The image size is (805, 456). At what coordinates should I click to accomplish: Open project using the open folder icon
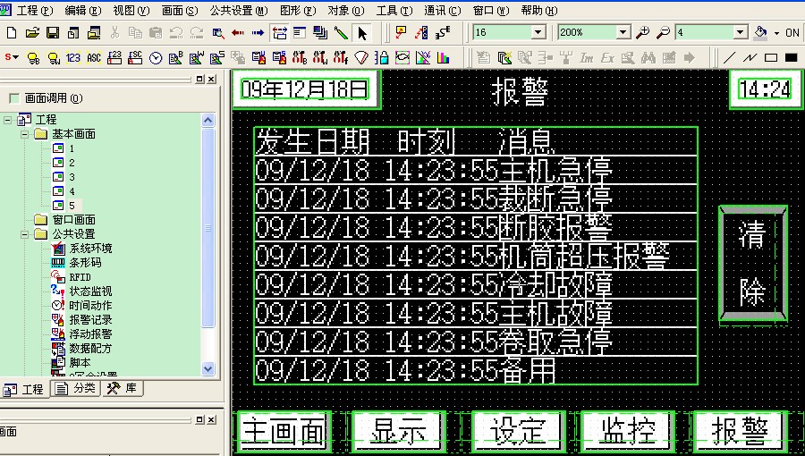tap(32, 33)
